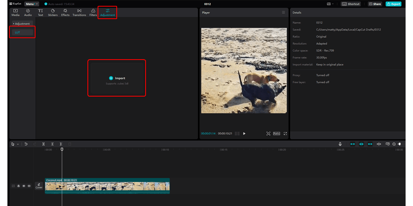Open the Effects panel
This screenshot has height=206, width=413.
click(65, 12)
